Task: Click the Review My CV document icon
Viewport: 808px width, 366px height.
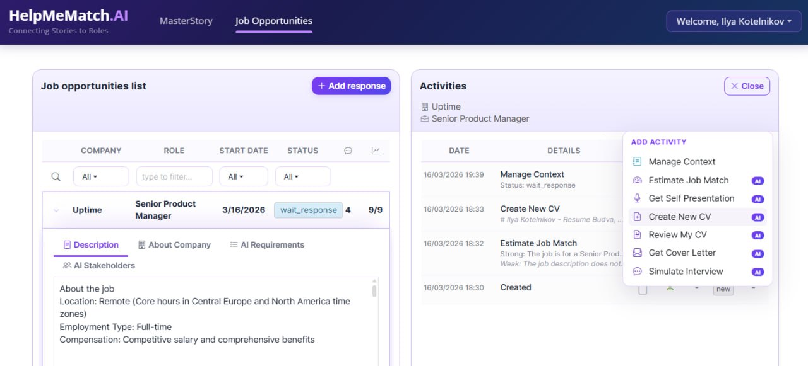Action: tap(637, 235)
